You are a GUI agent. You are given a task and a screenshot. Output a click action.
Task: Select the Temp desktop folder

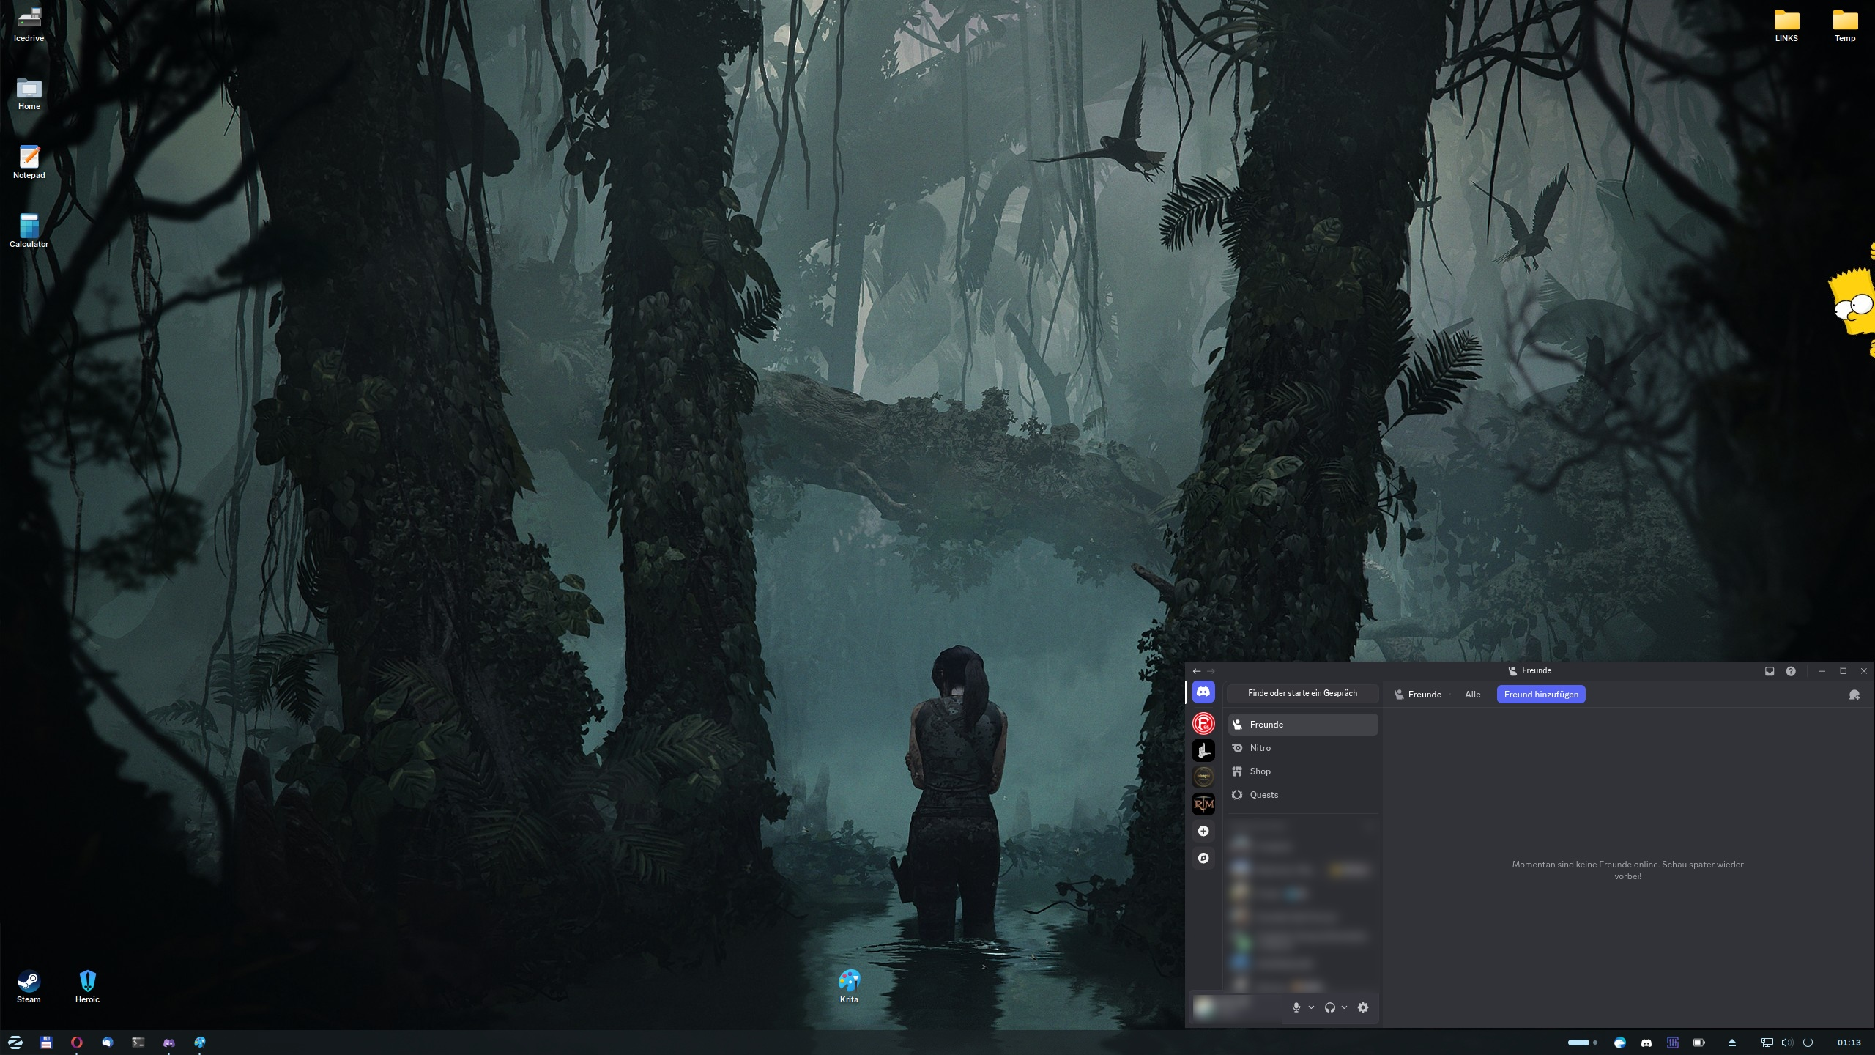(1845, 25)
